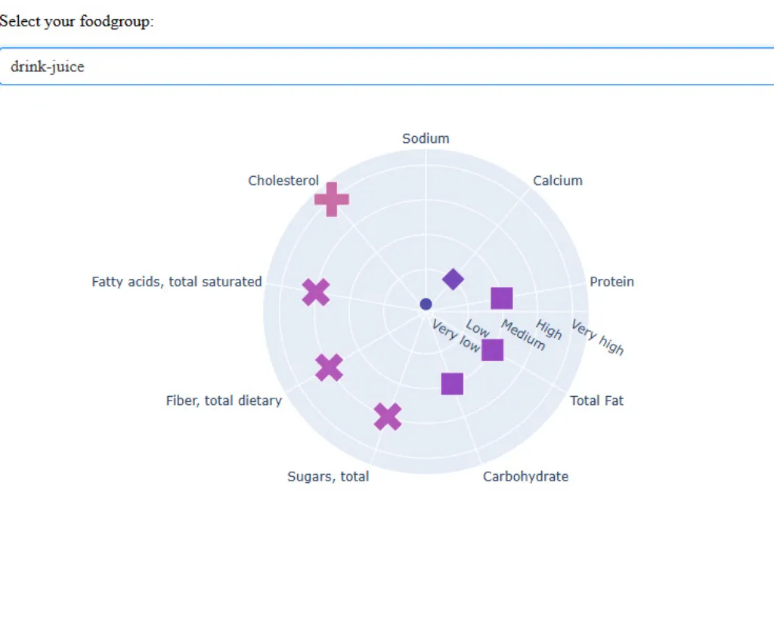This screenshot has width=774, height=619.
Task: Click the square marker for Total Fat
Action: click(x=492, y=350)
